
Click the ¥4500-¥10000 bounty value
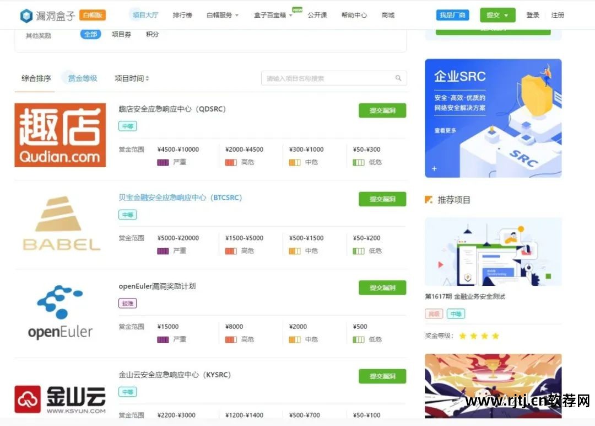pyautogui.click(x=178, y=150)
